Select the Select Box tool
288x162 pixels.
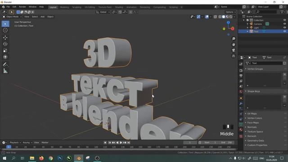pyautogui.click(x=5, y=24)
